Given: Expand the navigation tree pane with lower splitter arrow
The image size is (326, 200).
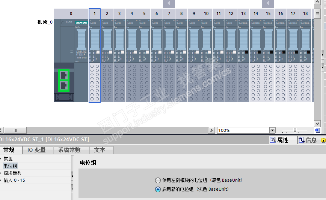Looking at the screenshot, I should (x=72, y=189).
